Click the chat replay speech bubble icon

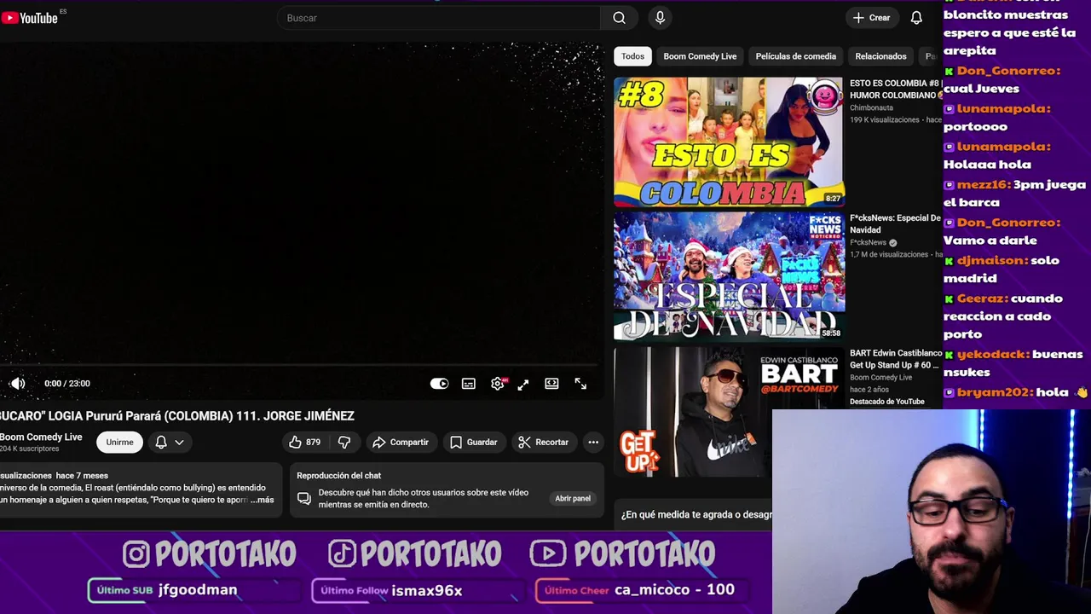(304, 498)
